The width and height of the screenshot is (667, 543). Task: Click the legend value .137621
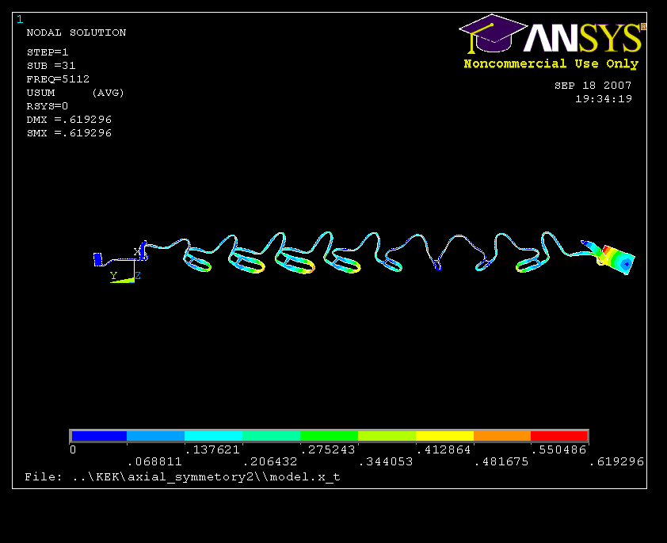212,449
